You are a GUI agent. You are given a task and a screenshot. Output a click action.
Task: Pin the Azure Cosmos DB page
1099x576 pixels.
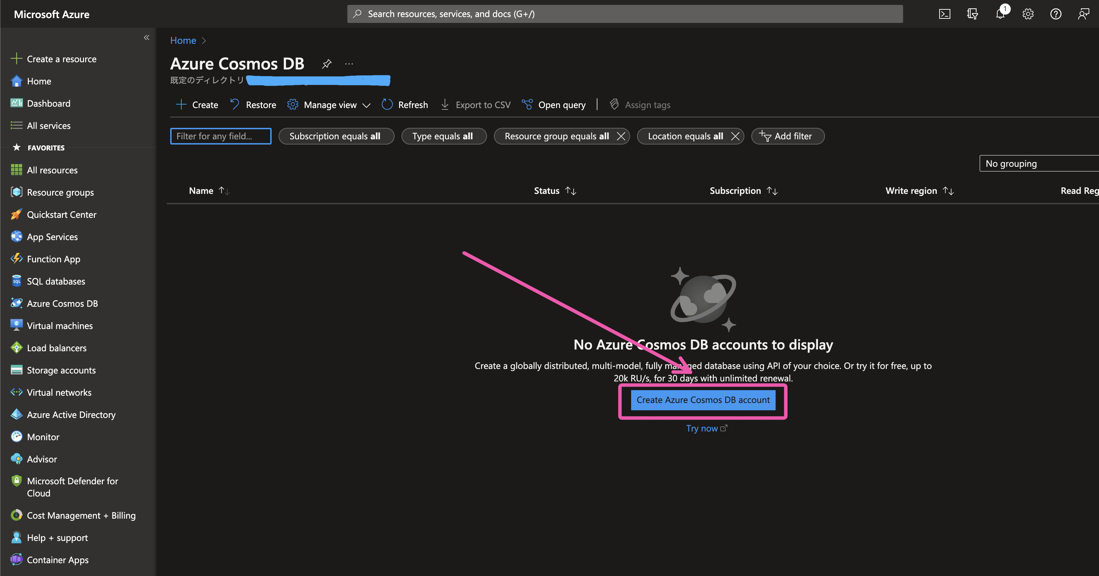(327, 64)
